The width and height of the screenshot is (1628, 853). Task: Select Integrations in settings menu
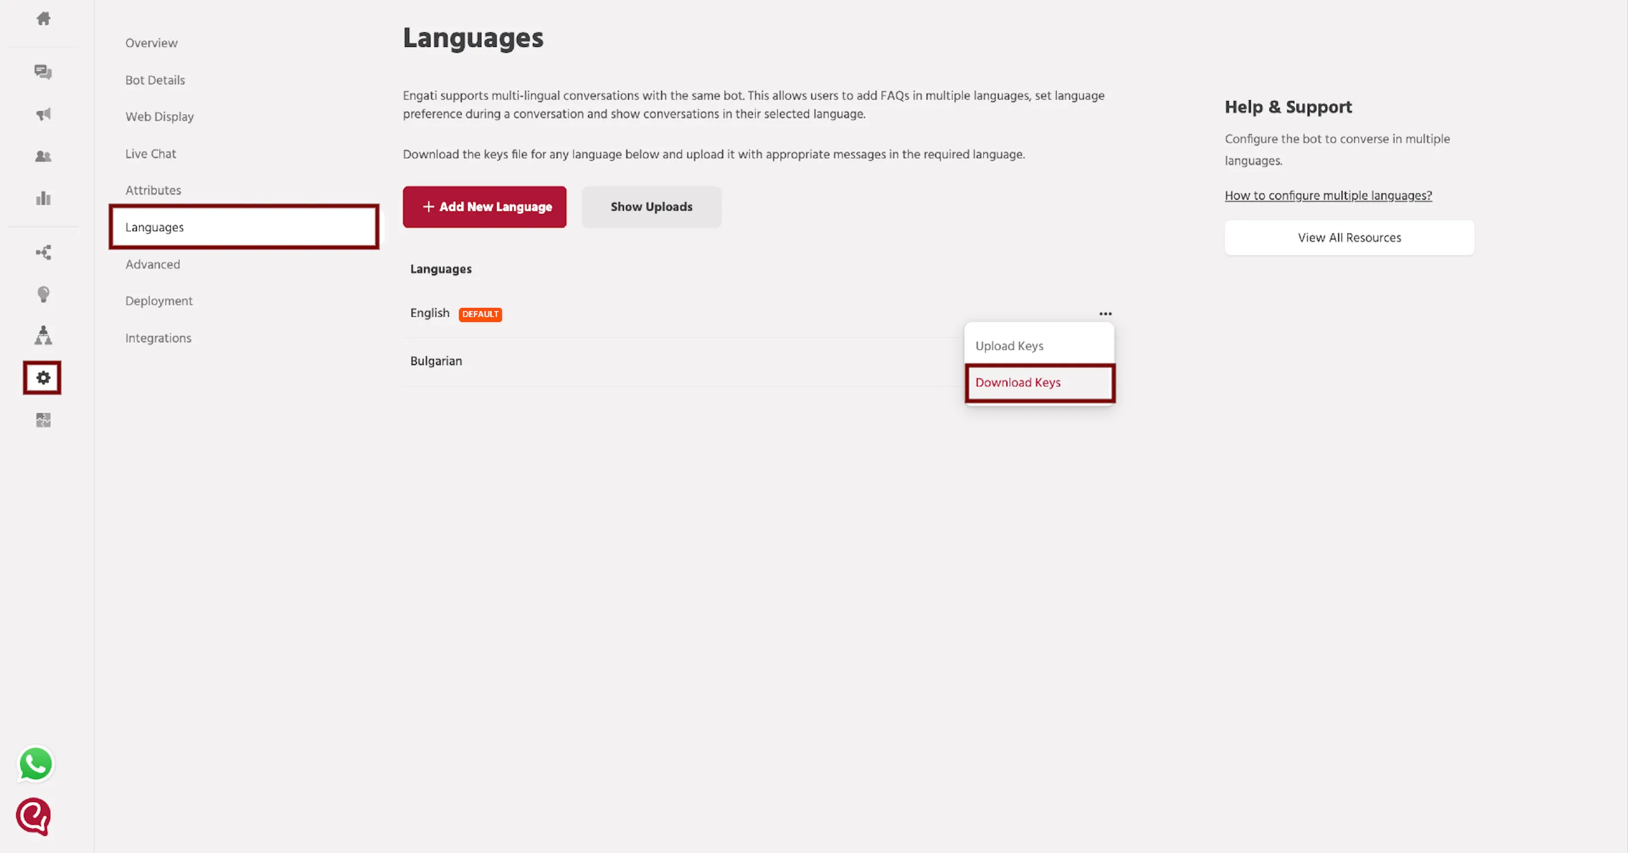coord(158,338)
